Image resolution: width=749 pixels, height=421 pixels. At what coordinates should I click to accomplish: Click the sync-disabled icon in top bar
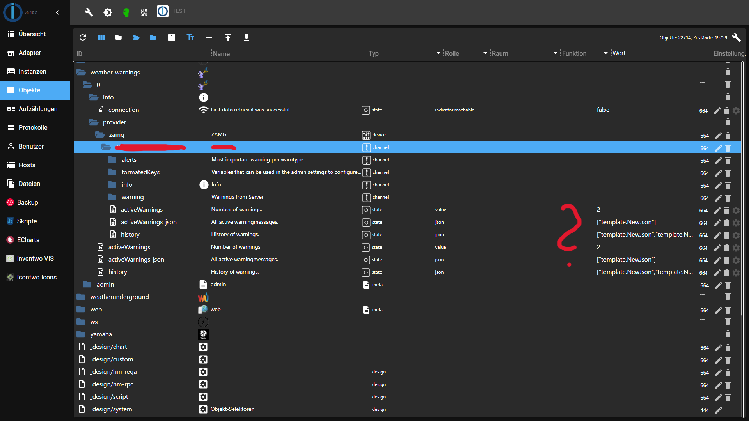[x=144, y=12]
